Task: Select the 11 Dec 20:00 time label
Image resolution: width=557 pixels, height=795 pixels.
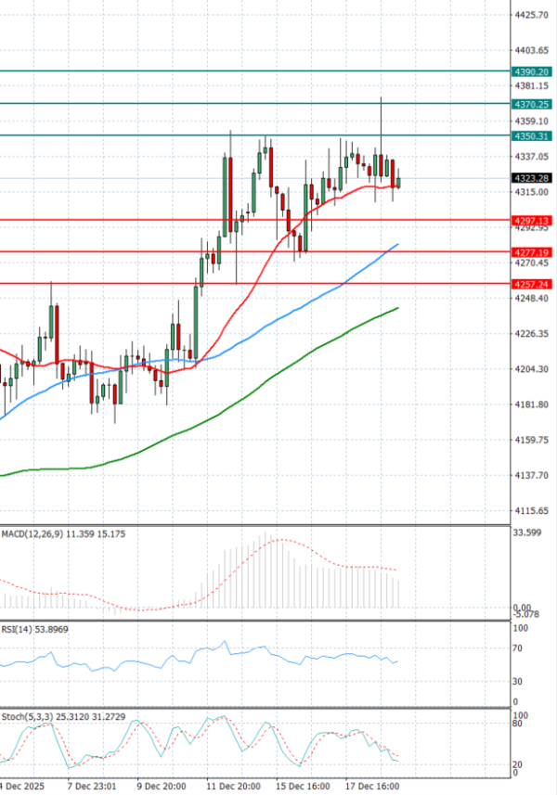Action: click(x=232, y=786)
